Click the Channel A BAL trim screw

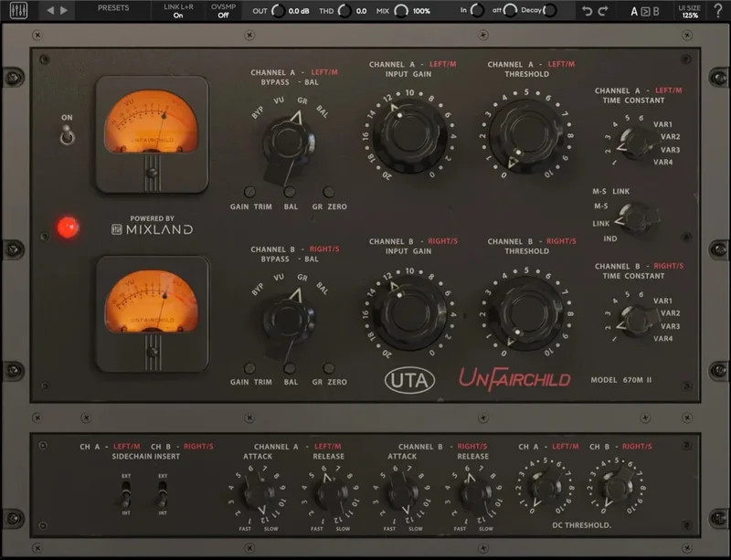click(x=290, y=192)
